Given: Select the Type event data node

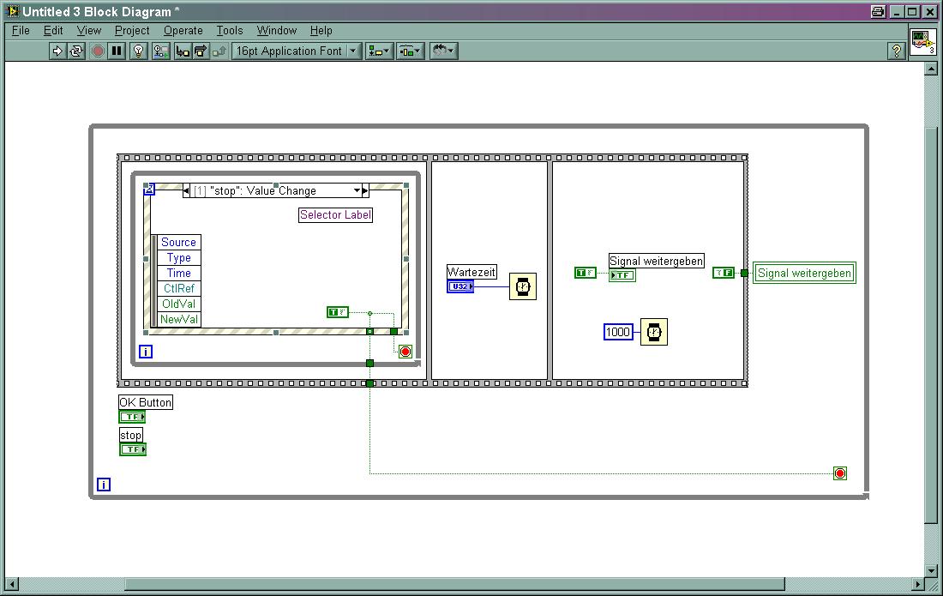Looking at the screenshot, I should (x=178, y=258).
